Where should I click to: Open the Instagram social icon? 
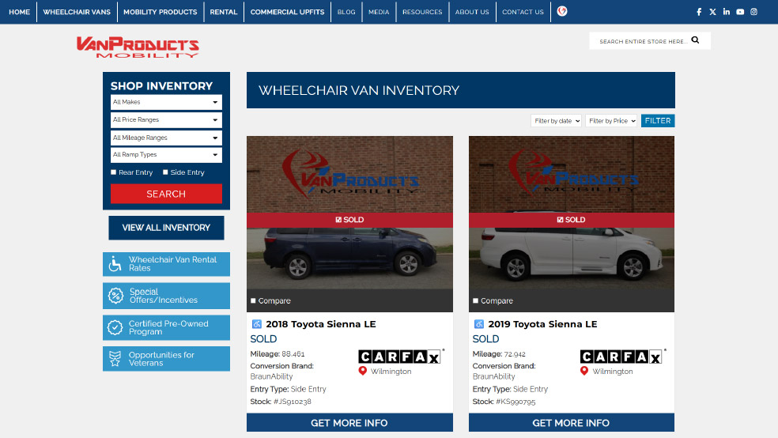click(753, 12)
